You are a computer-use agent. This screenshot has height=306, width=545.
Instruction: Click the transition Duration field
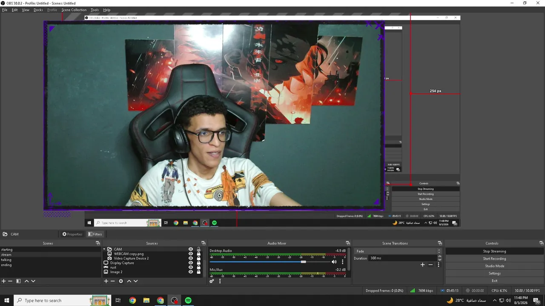coord(403,258)
